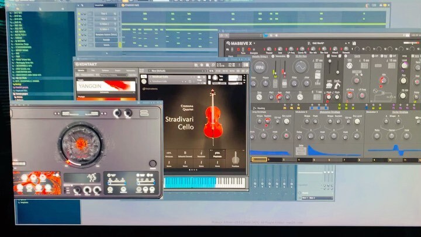The width and height of the screenshot is (421, 237).
Task: Adjust the Odd macro knob in Massive X
Action: click(x=280, y=50)
